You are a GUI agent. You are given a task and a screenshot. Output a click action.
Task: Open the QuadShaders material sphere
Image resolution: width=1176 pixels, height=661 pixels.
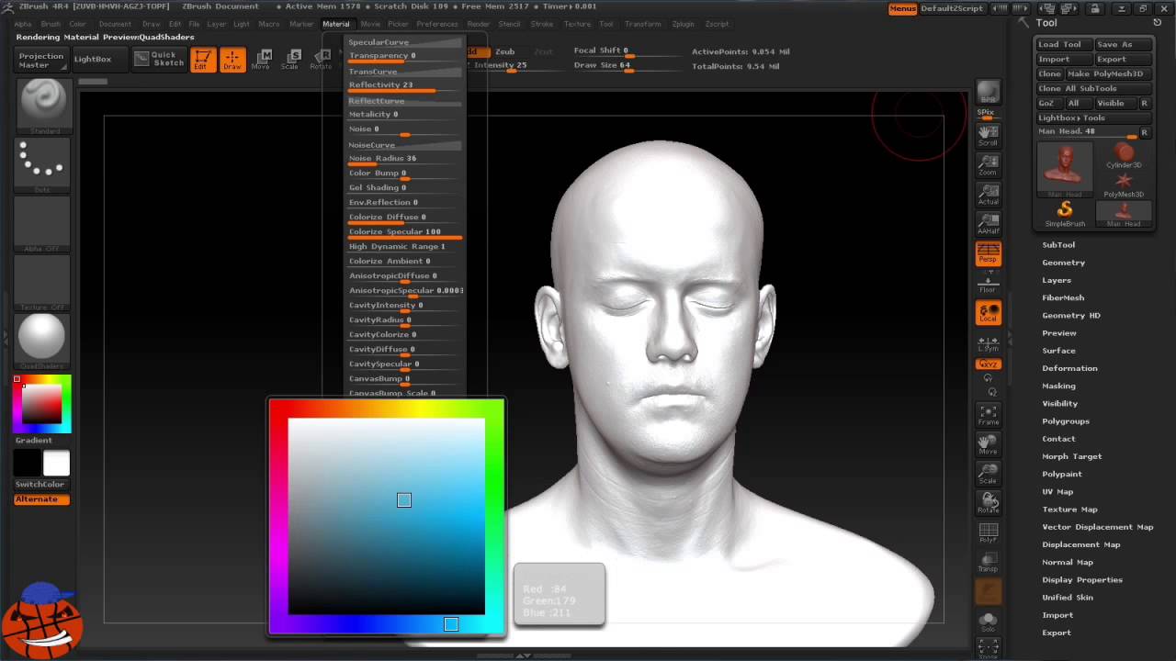coord(42,341)
